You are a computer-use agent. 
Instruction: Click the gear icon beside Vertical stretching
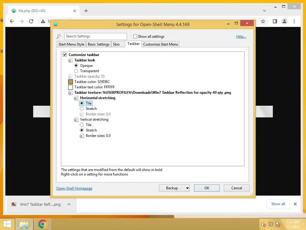[x=76, y=119]
